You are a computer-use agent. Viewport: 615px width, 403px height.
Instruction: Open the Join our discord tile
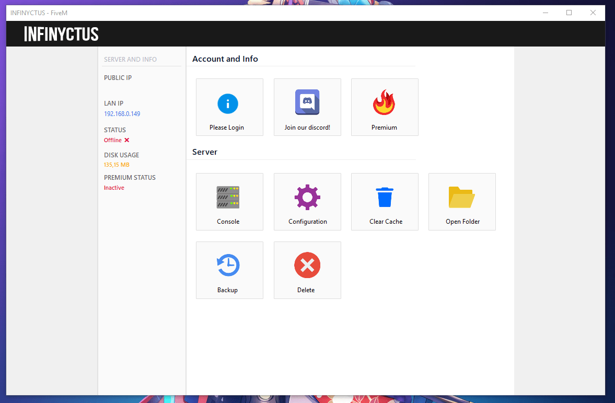coord(307,107)
